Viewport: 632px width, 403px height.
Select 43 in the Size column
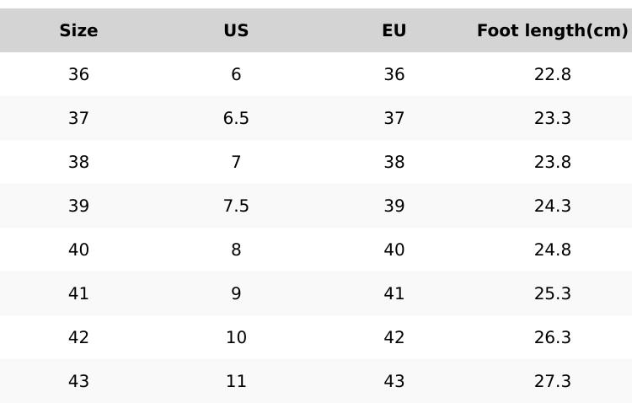[x=78, y=382]
